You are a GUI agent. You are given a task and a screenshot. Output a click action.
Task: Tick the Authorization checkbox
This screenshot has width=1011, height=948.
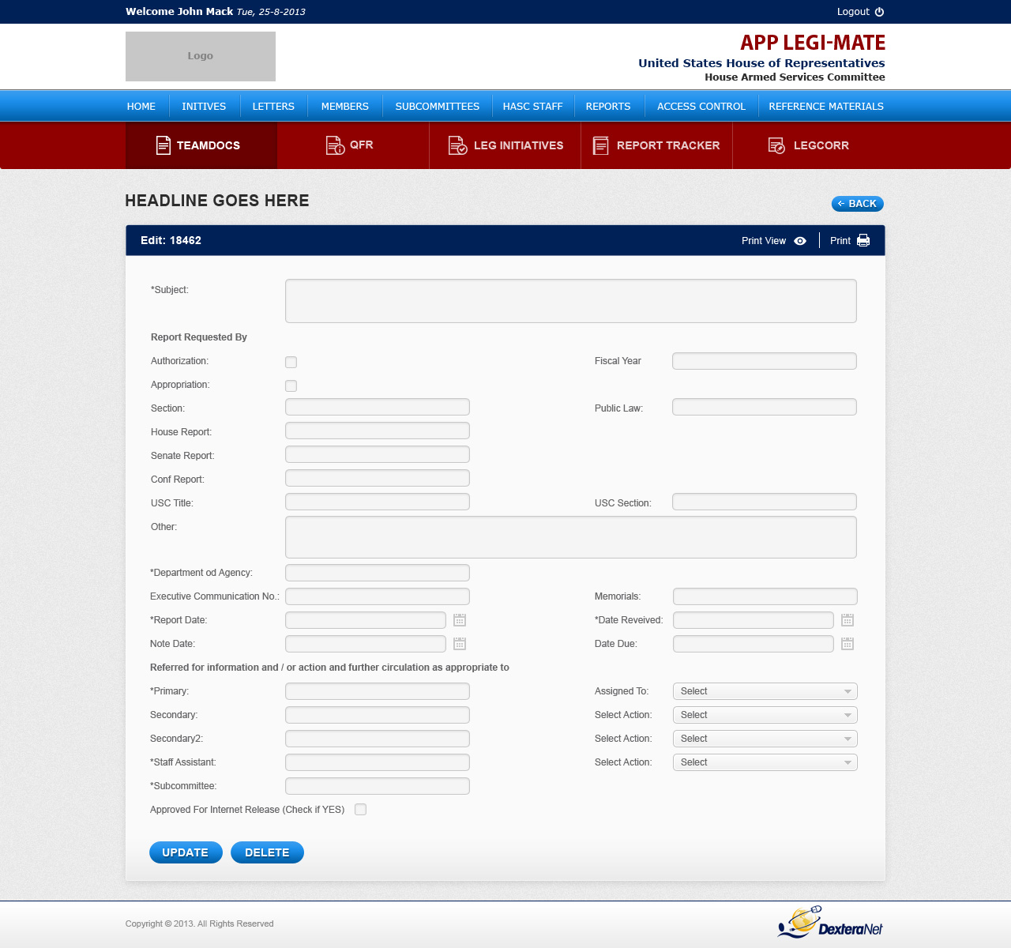291,362
